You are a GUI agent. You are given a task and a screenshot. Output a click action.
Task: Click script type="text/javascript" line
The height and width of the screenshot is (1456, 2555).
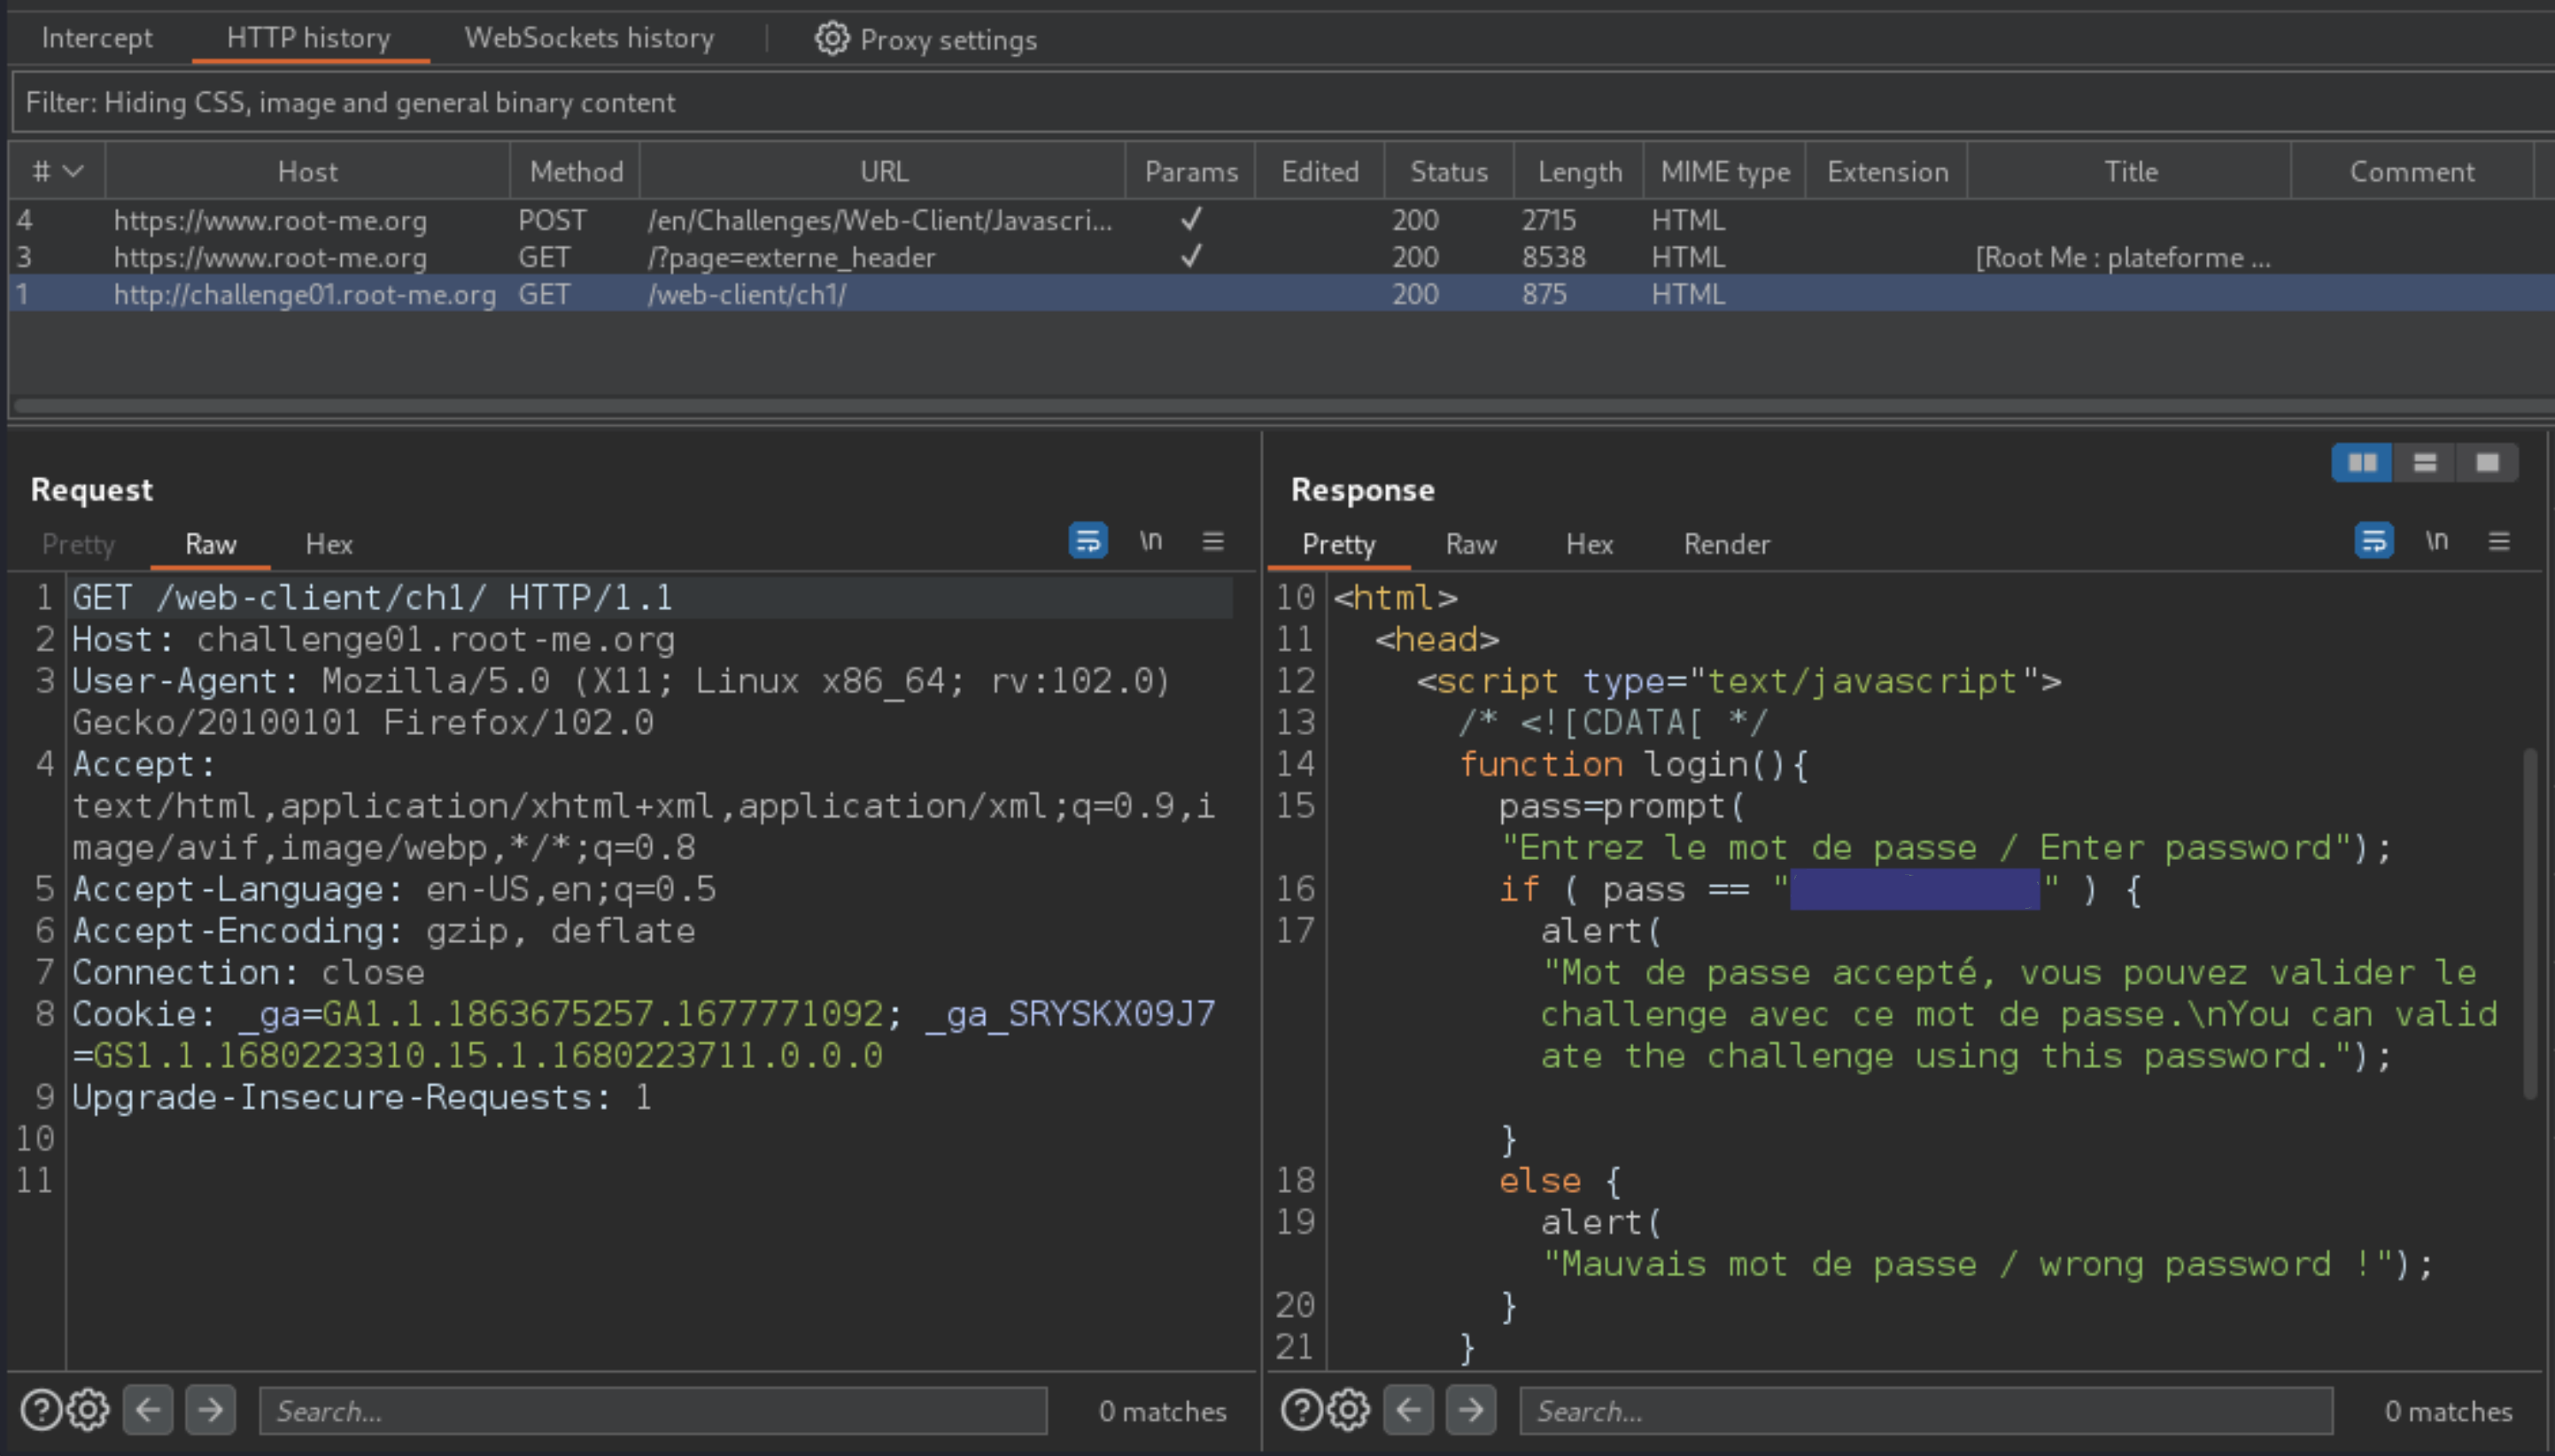click(x=1739, y=681)
